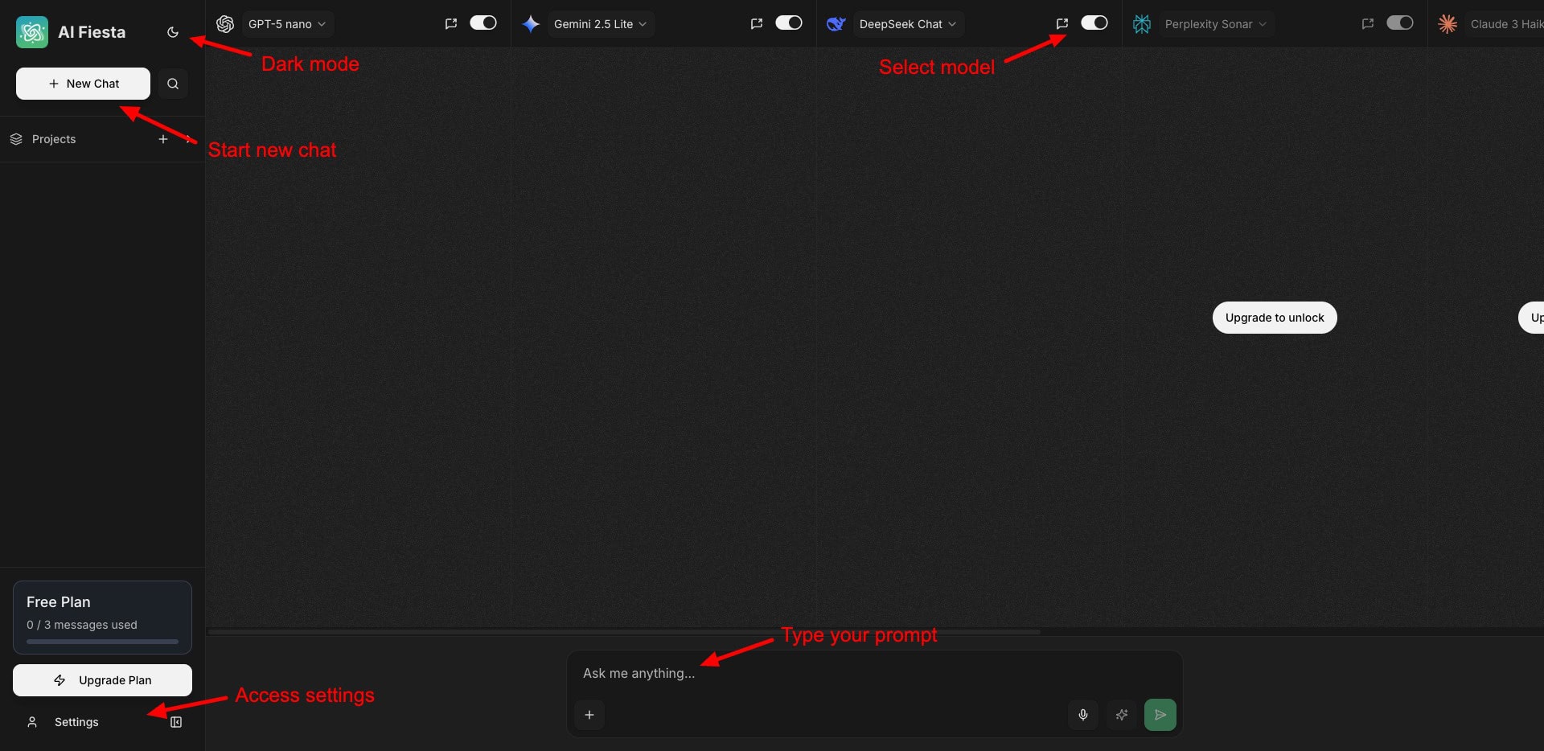The image size is (1544, 751).
Task: Open Settings in the sidebar
Action: coord(76,722)
